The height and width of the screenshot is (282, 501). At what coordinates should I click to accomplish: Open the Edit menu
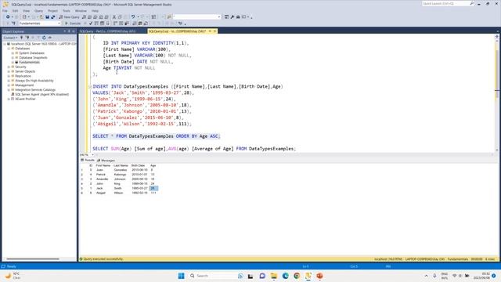click(x=15, y=11)
